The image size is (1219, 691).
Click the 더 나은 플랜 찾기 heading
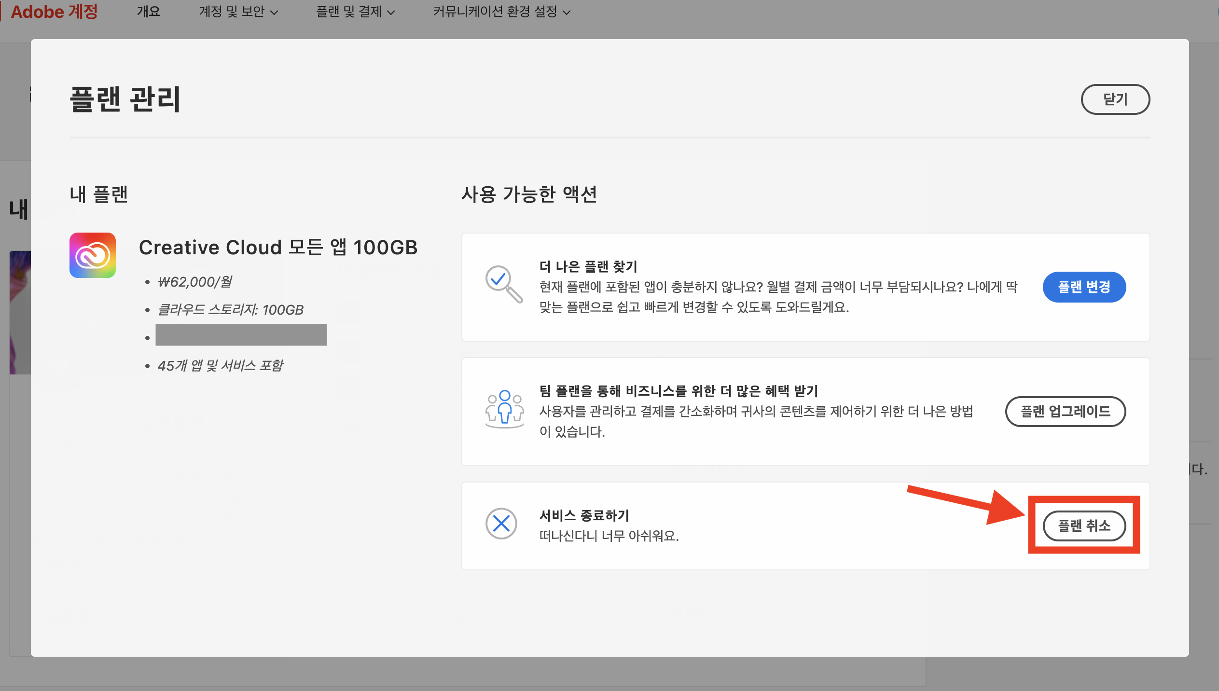point(588,266)
